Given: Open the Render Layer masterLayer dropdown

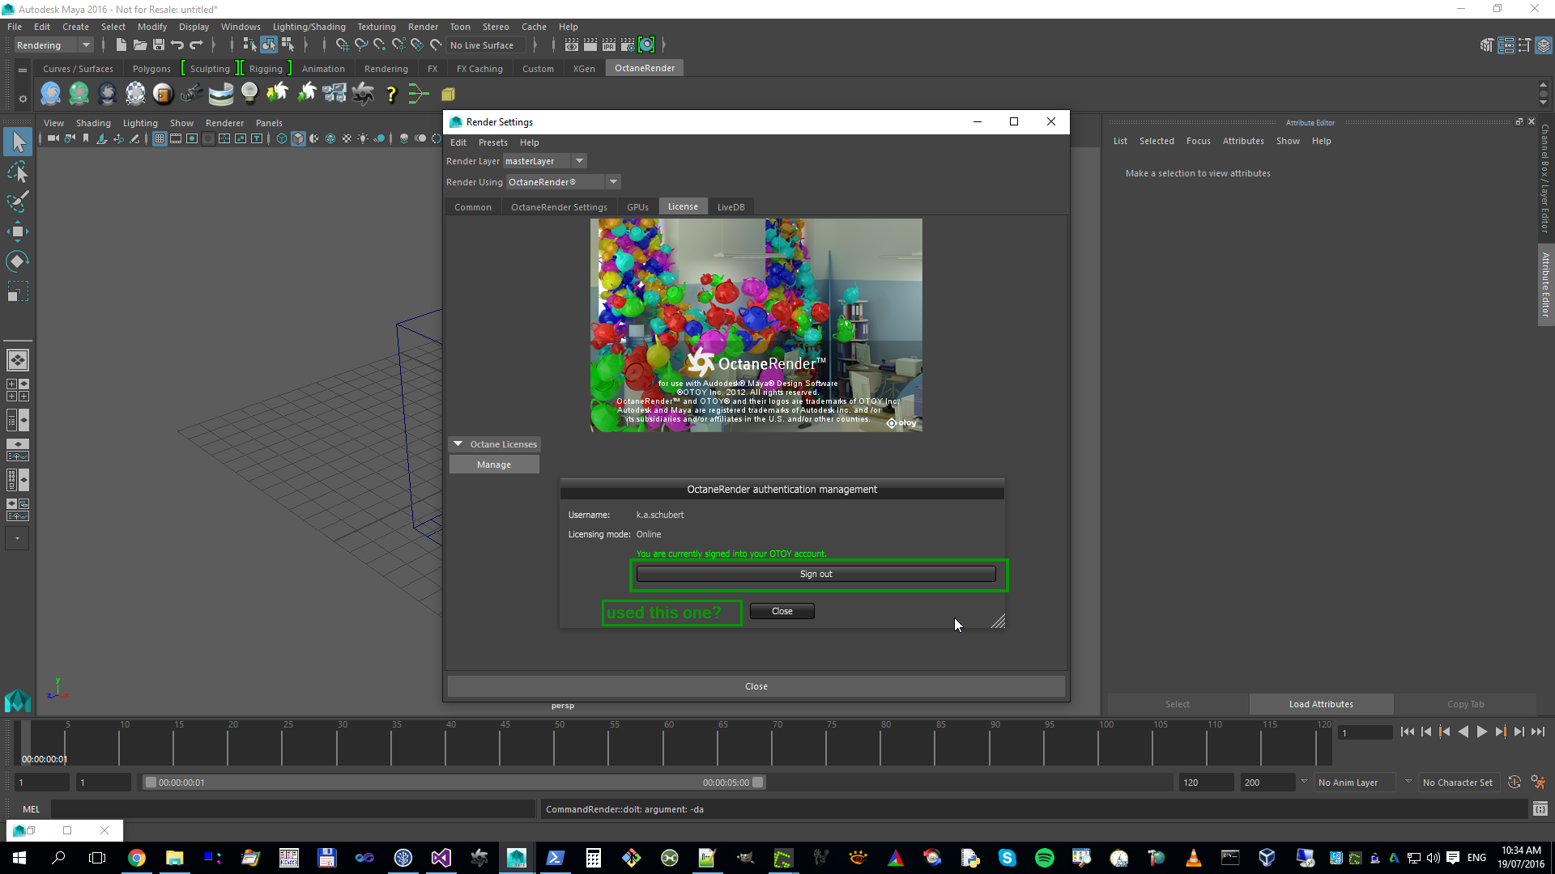Looking at the screenshot, I should pos(579,161).
